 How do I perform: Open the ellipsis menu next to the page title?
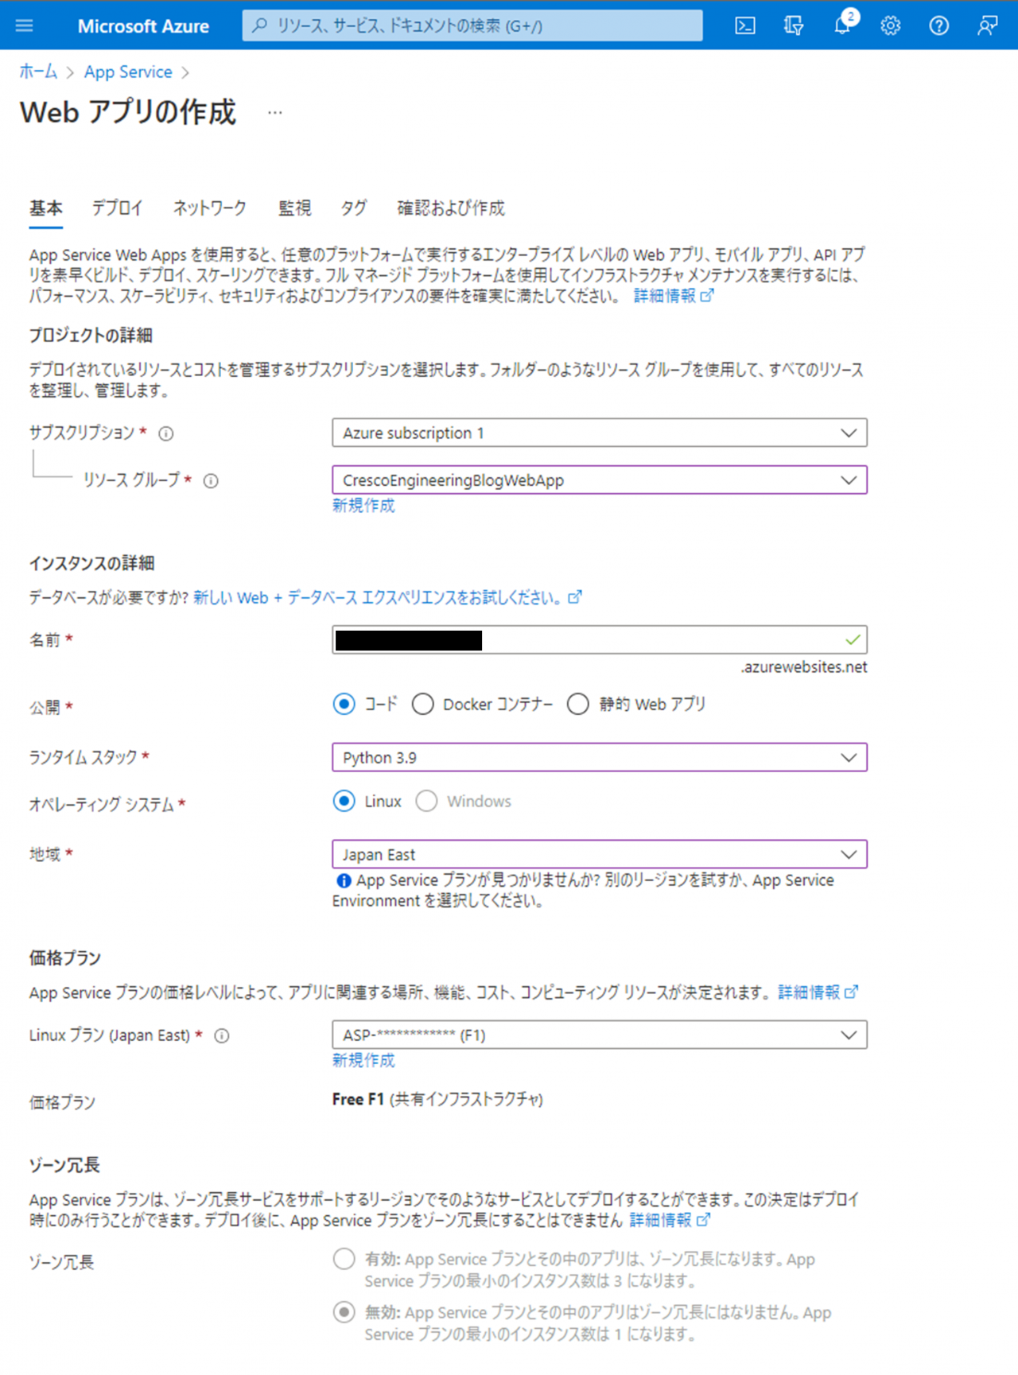tap(275, 113)
